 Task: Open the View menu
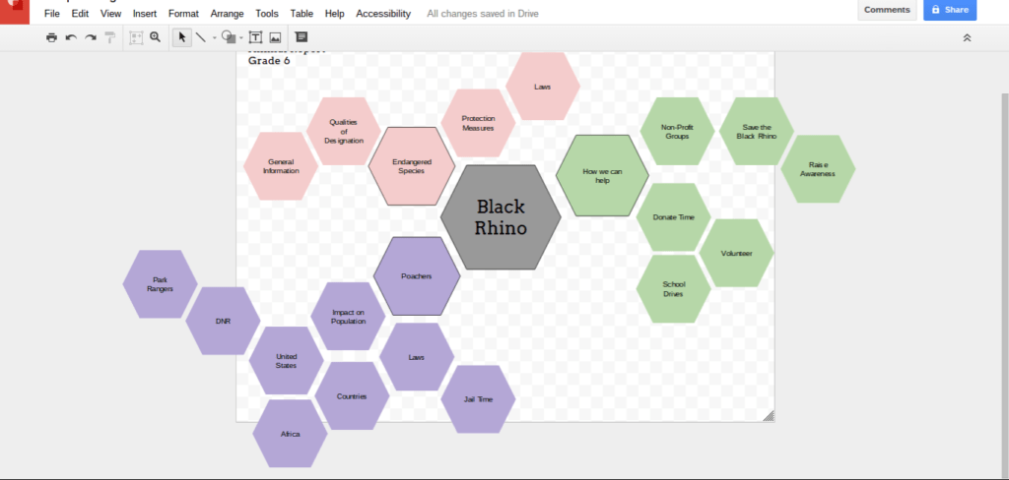(110, 14)
